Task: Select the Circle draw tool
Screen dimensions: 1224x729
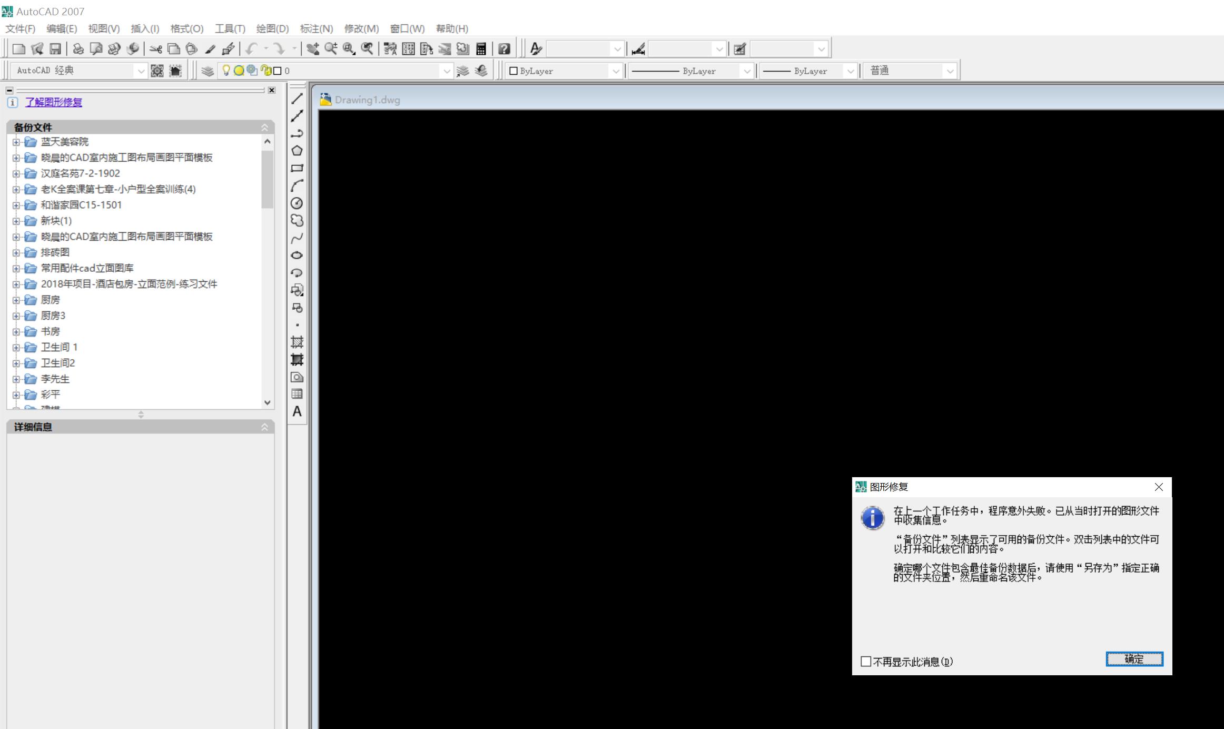Action: (297, 203)
